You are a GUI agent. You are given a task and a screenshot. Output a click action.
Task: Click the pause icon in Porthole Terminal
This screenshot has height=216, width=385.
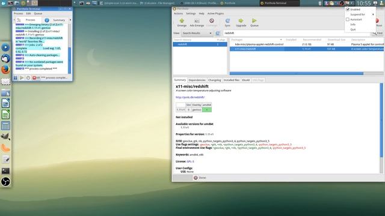click(x=15, y=77)
